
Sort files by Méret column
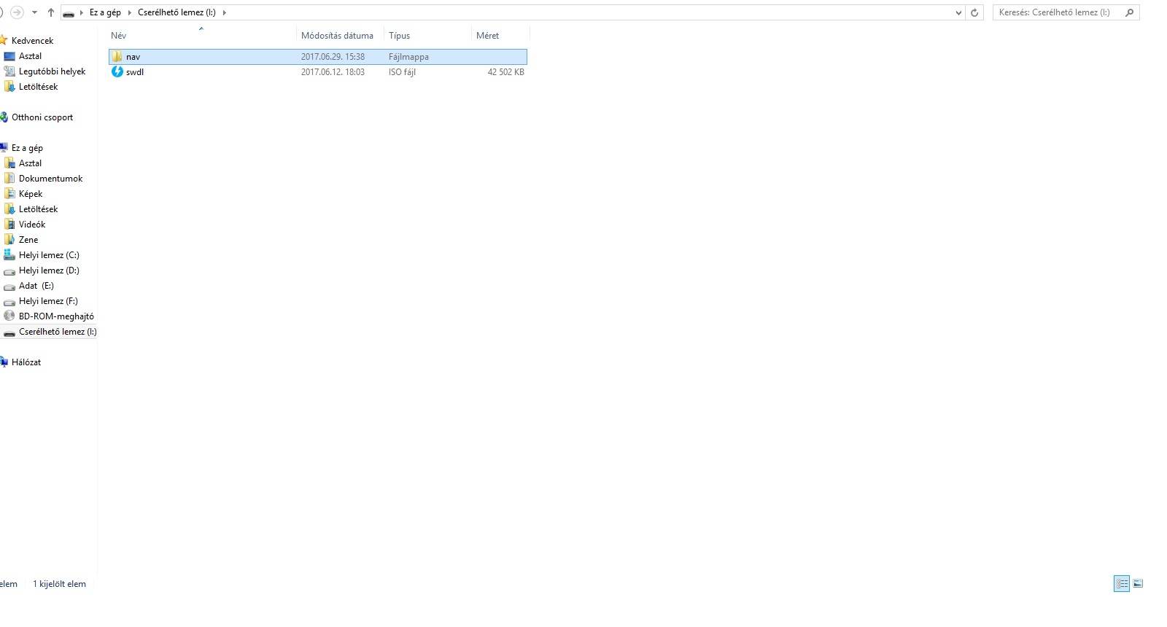pyautogui.click(x=487, y=36)
